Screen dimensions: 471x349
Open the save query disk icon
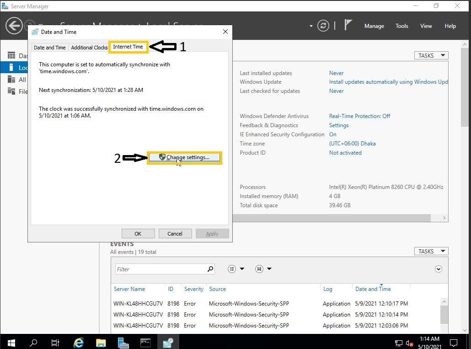[259, 269]
